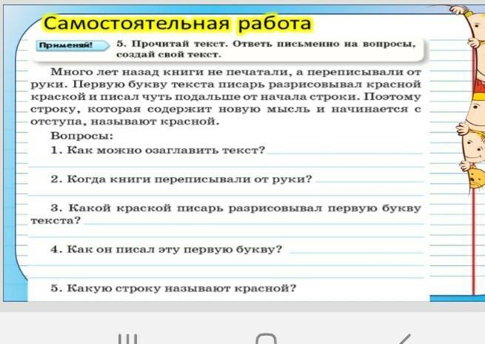The width and height of the screenshot is (485, 344).
Task: Click line starting "краской и писал чуть подальше"
Action: click(x=226, y=96)
